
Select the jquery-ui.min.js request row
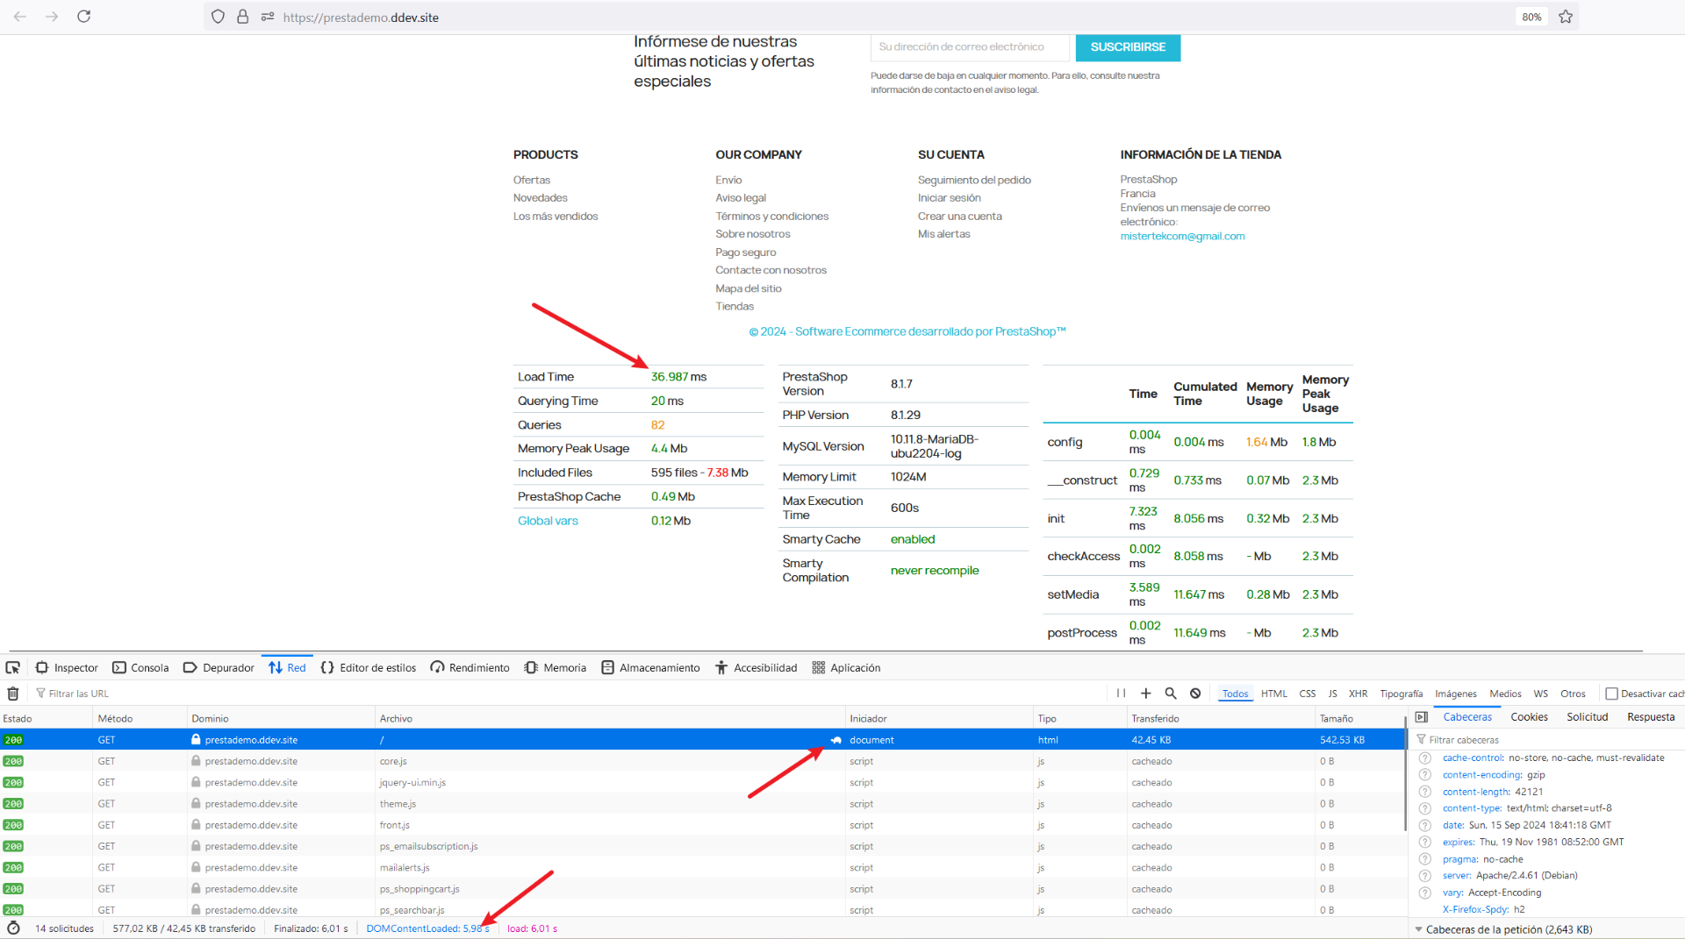click(702, 782)
